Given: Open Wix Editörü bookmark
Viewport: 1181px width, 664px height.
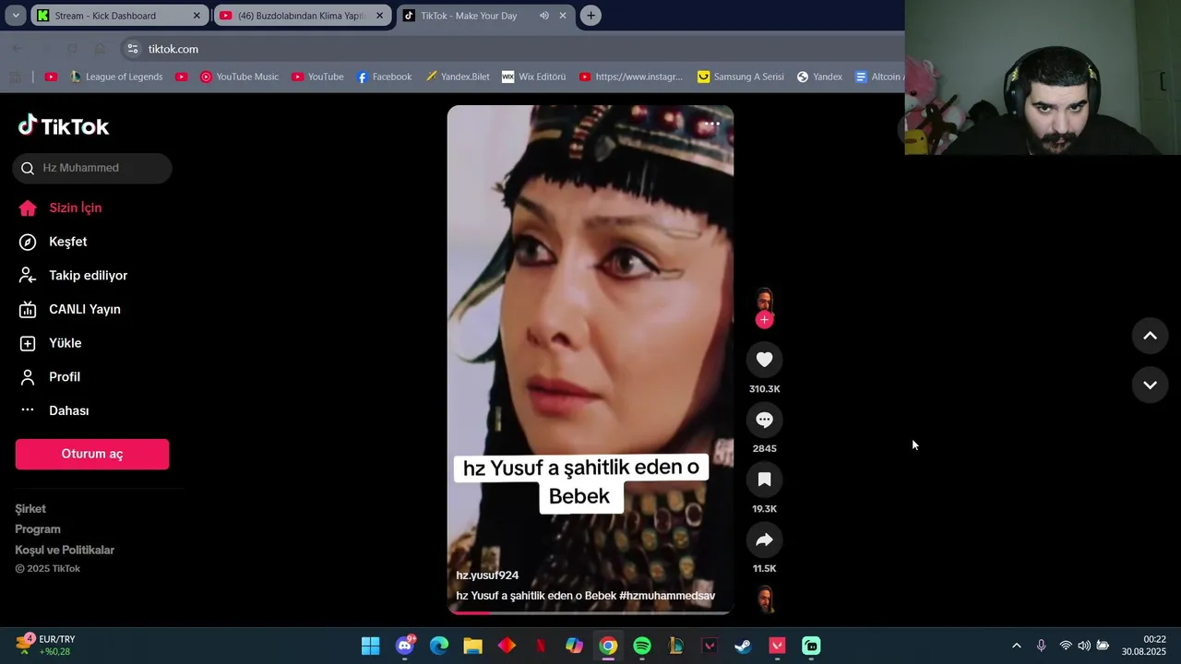Looking at the screenshot, I should coord(533,77).
